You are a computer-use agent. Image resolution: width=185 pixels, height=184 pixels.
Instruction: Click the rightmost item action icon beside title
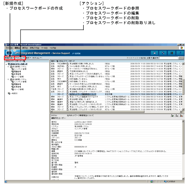pos(181,115)
